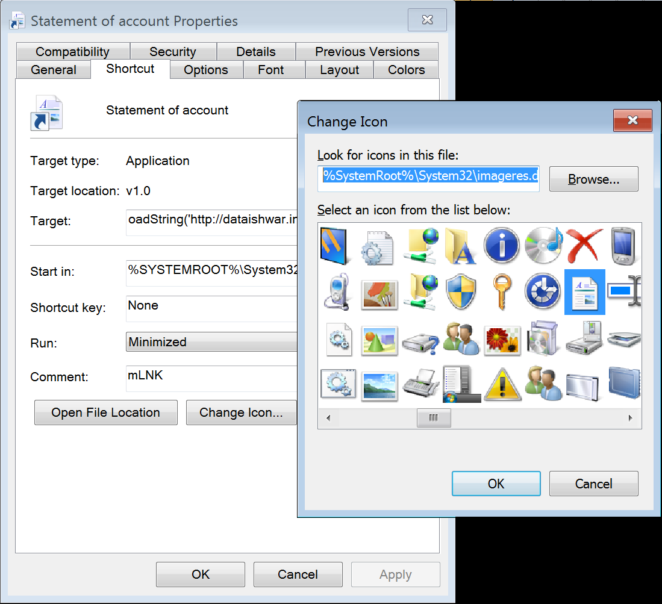Select the glass panel display icon
The image size is (662, 604).
(582, 387)
